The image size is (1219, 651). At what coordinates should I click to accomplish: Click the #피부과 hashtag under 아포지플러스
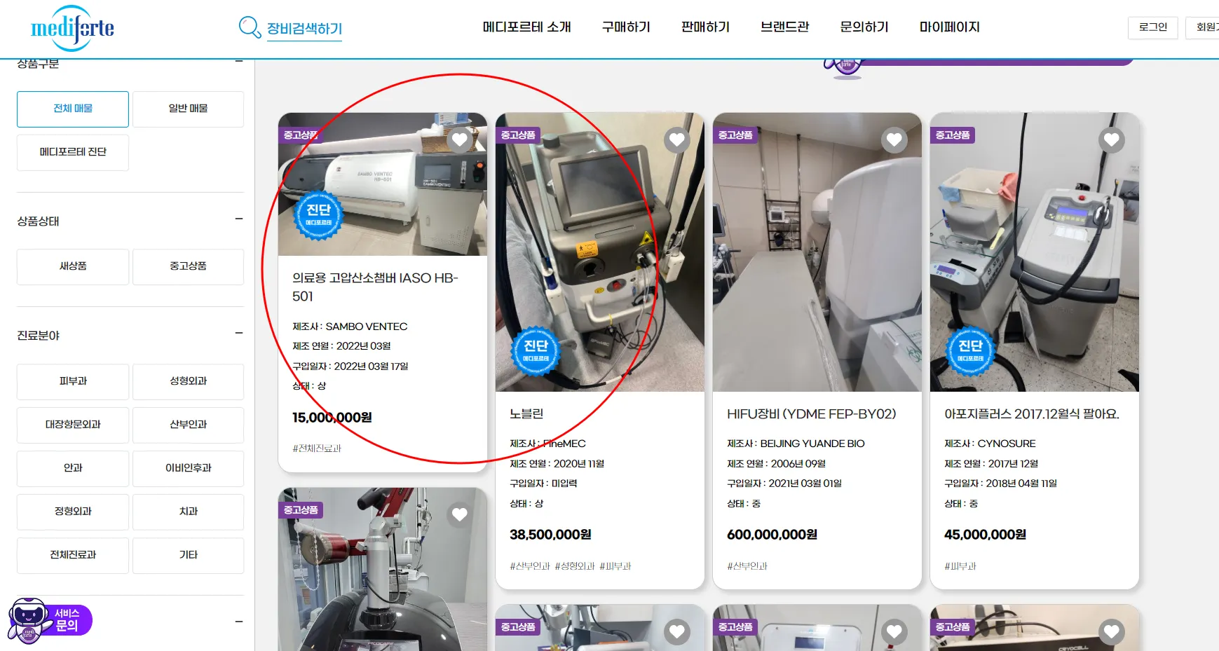[960, 566]
